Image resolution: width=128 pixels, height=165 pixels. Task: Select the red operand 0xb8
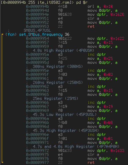(108, 122)
